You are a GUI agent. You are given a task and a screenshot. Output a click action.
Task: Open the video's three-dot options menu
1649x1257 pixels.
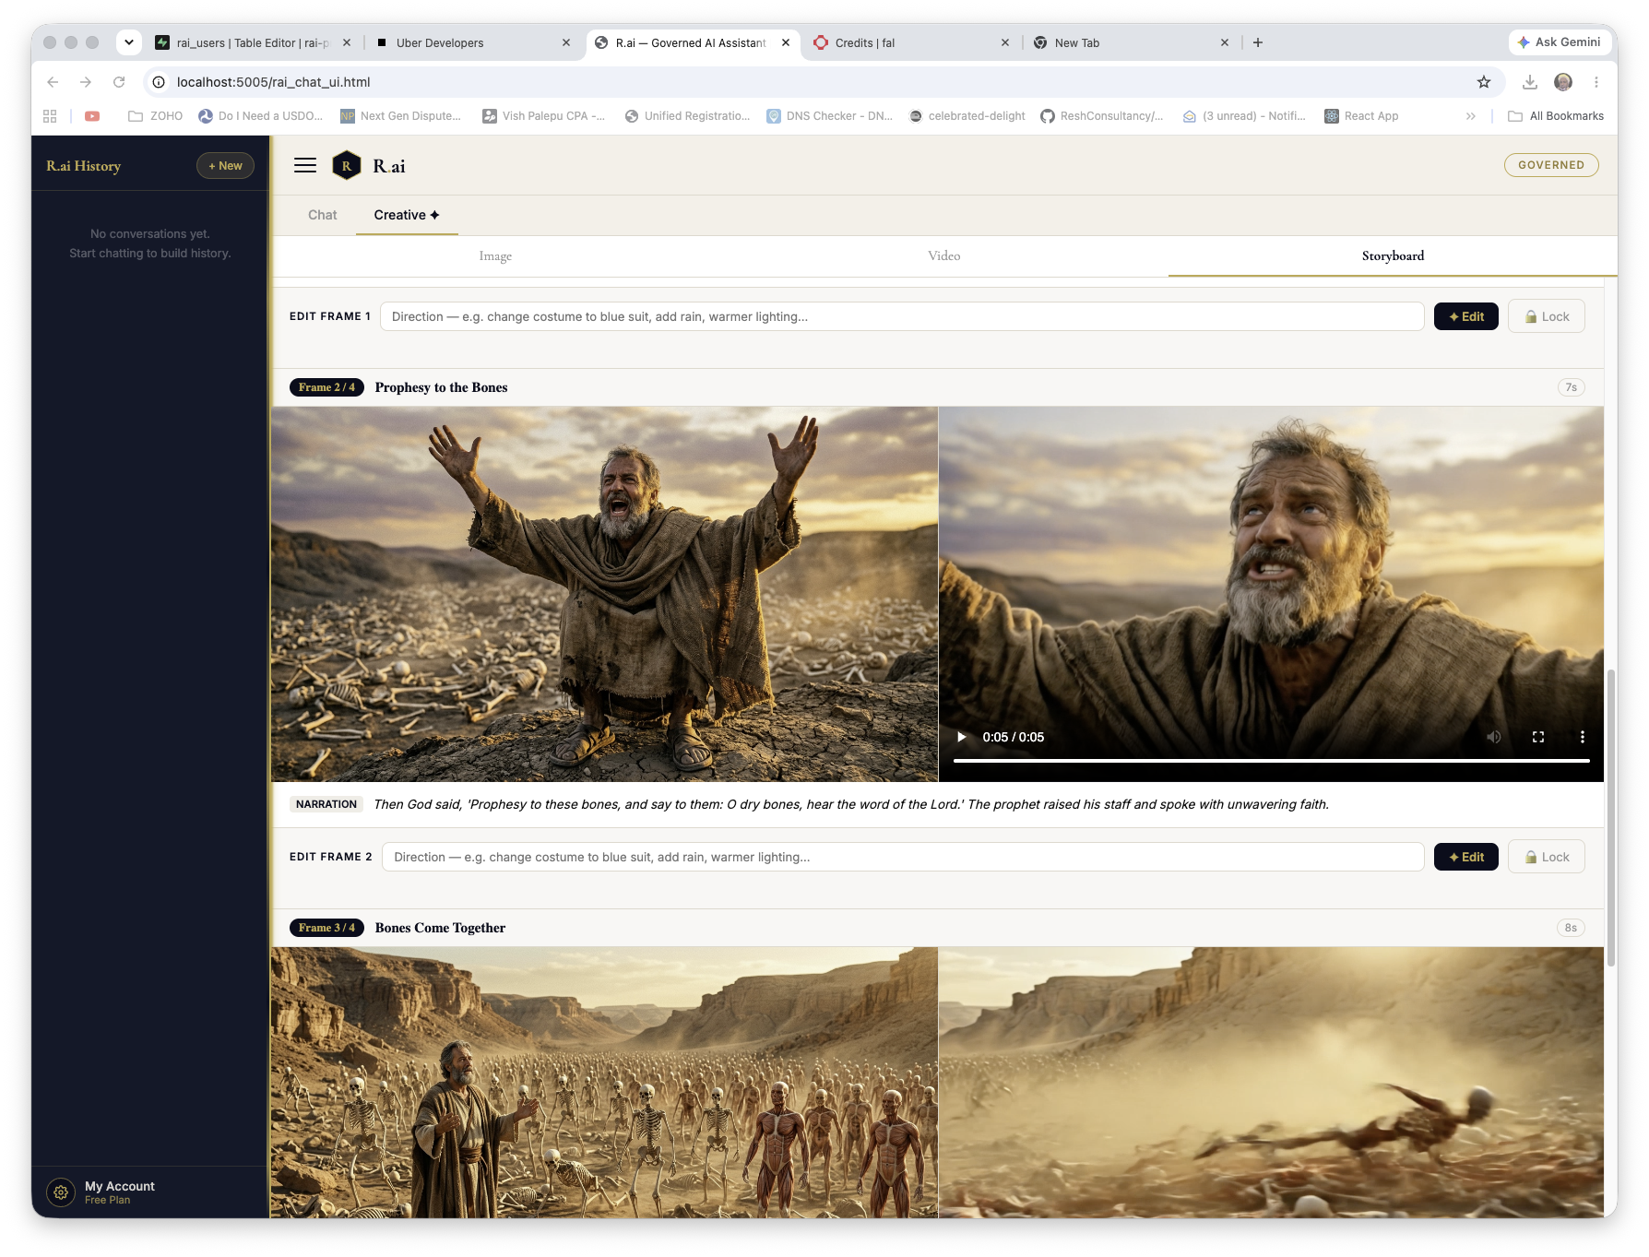click(x=1583, y=737)
